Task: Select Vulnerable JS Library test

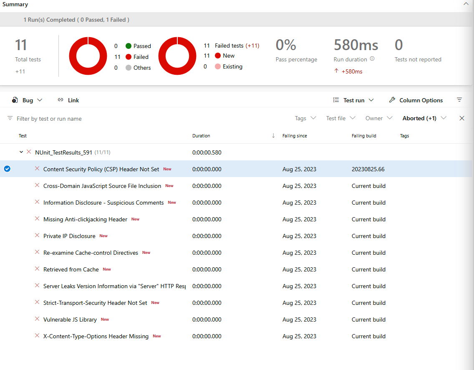Action: tap(70, 319)
